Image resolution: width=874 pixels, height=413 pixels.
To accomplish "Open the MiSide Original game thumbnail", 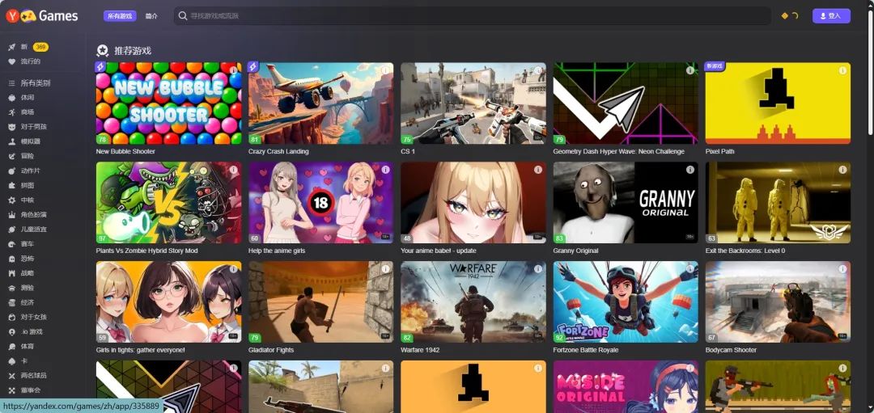I will coord(626,387).
